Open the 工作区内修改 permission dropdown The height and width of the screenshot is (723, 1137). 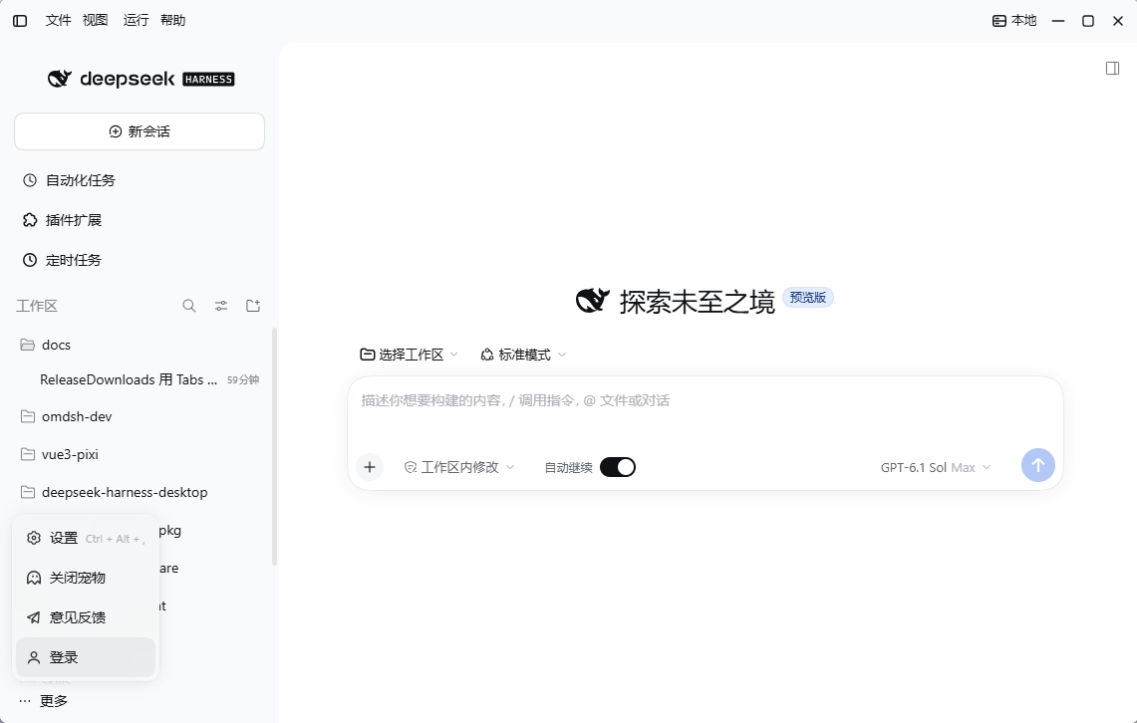tap(459, 467)
